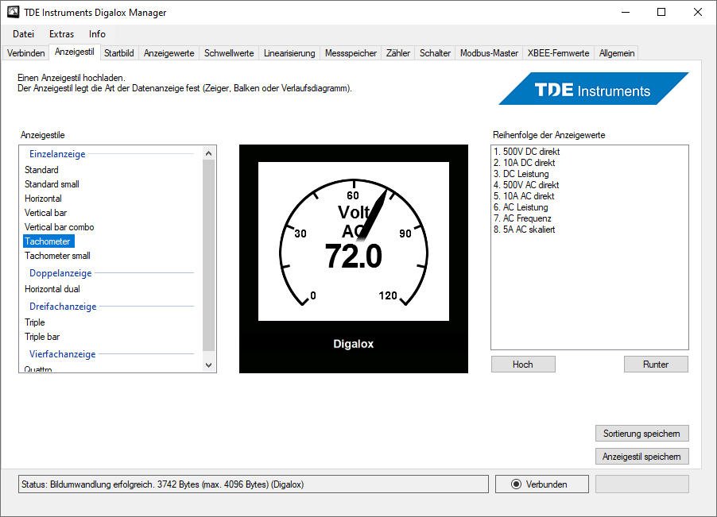The image size is (717, 517).
Task: Open the Schwellwerte tab
Action: (x=229, y=53)
